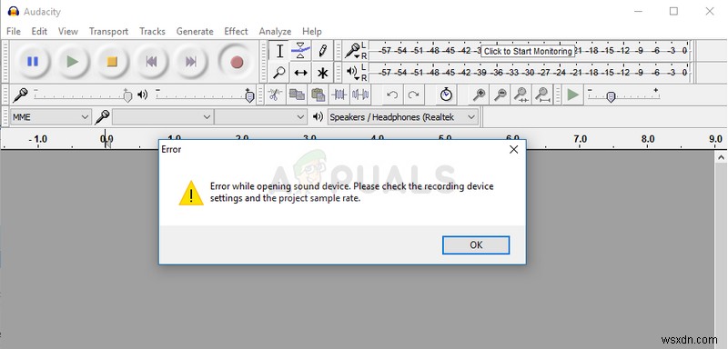Open the File menu
728x349 pixels.
14,31
